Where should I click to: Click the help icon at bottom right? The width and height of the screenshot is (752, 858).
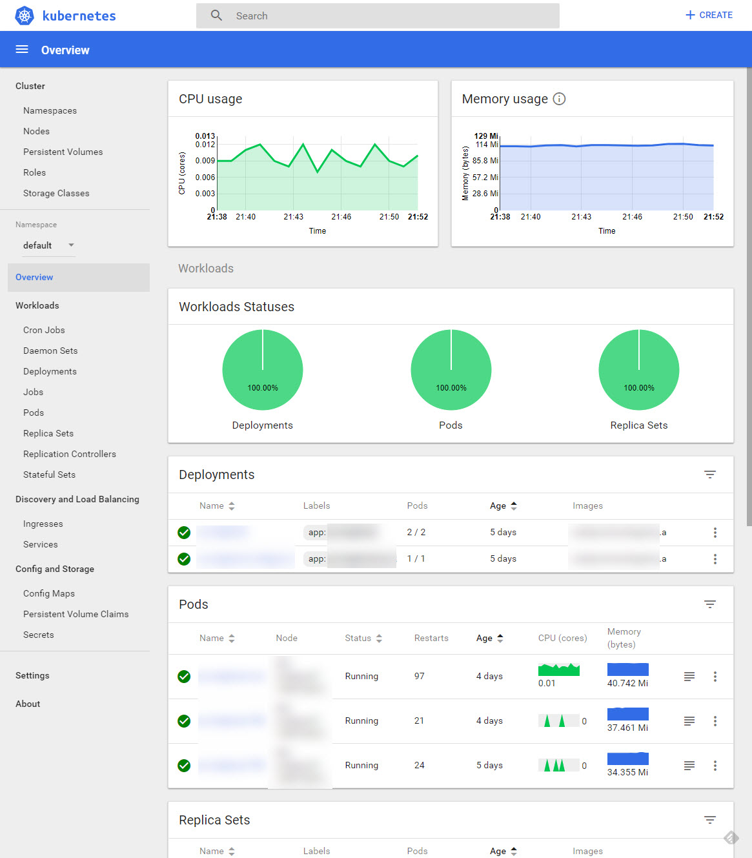732,837
